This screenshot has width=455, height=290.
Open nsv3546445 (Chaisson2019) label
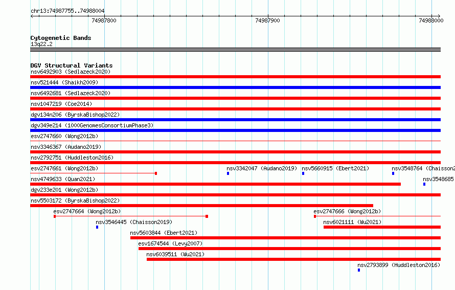(x=134, y=222)
